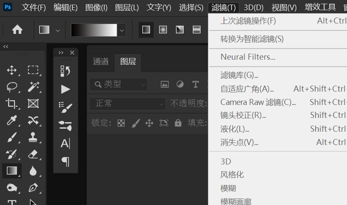Open the History panel icon
This screenshot has height=205, width=347.
65,71
